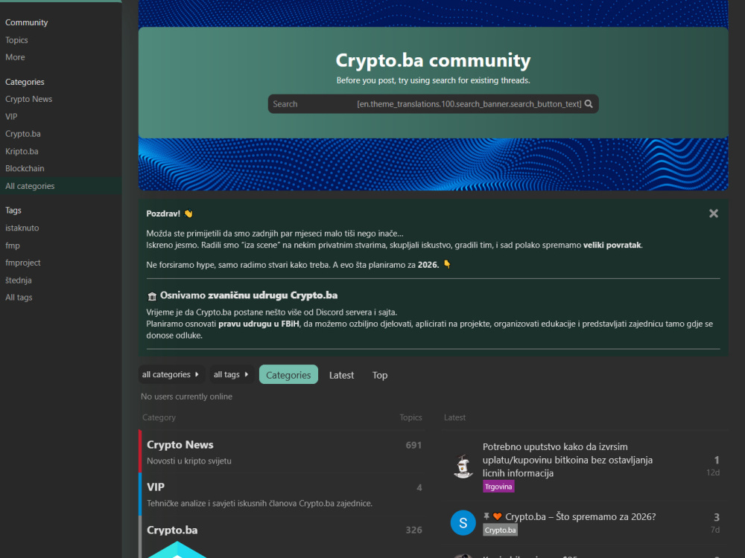Image resolution: width=745 pixels, height=558 pixels.
Task: Click the Crypto.ba category logo image
Action: [x=177, y=551]
